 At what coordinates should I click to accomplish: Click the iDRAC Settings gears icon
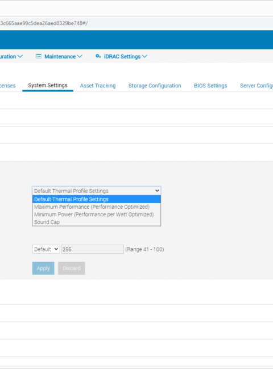click(x=98, y=56)
